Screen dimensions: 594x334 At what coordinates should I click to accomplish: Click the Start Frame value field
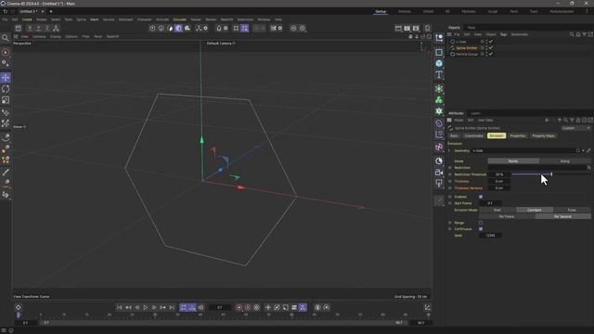point(490,203)
